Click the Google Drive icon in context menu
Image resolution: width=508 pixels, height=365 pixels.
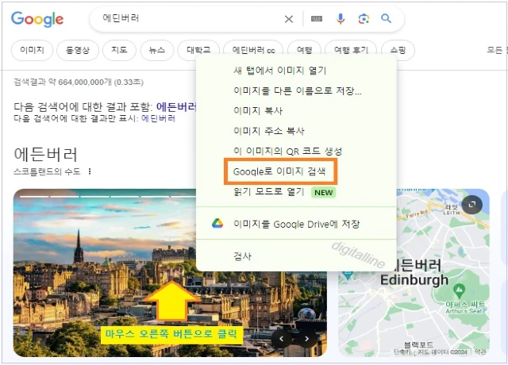coord(217,224)
